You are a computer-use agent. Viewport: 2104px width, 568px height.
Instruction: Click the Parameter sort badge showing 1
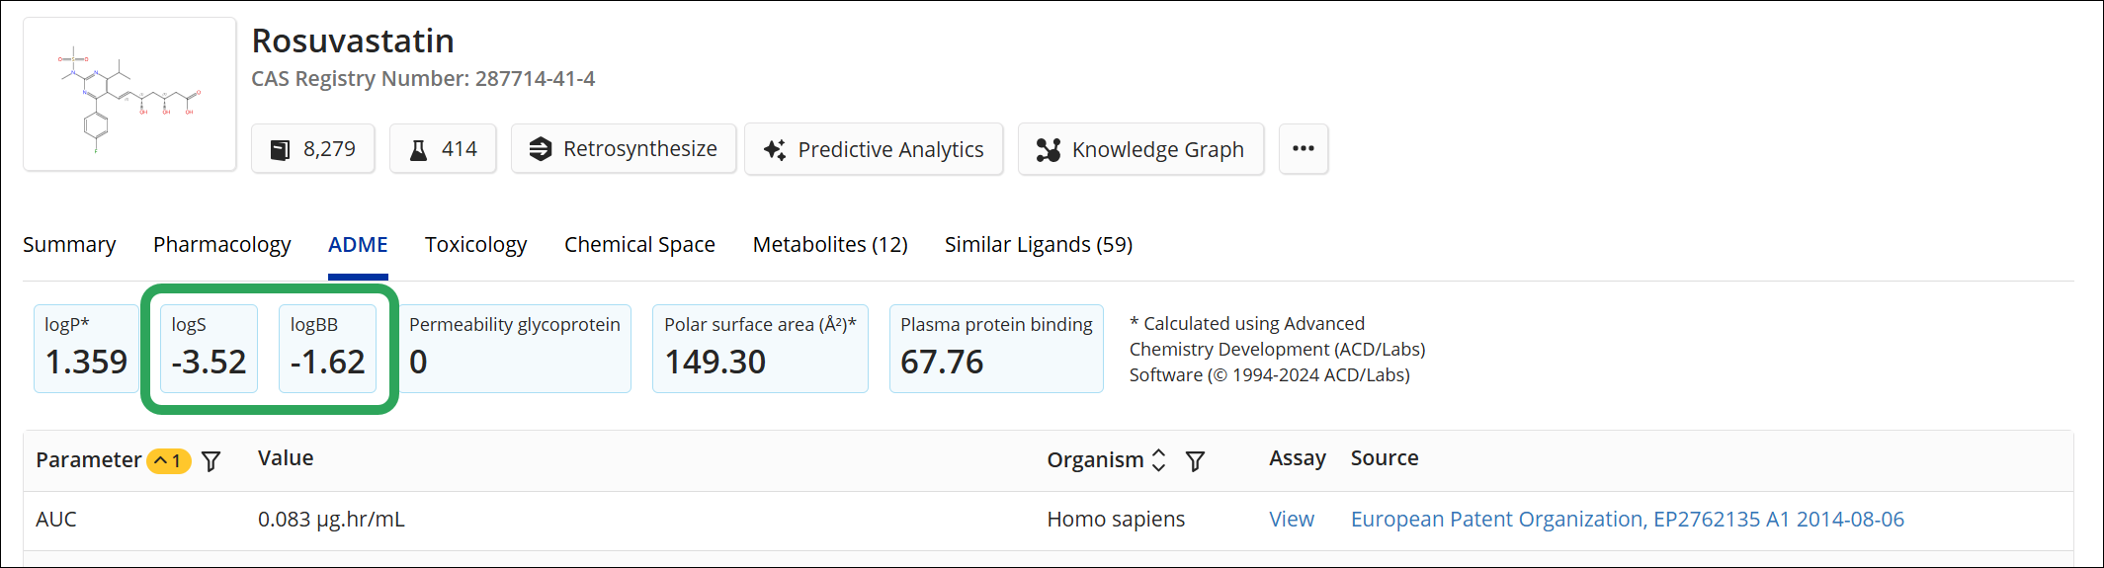pyautogui.click(x=168, y=461)
